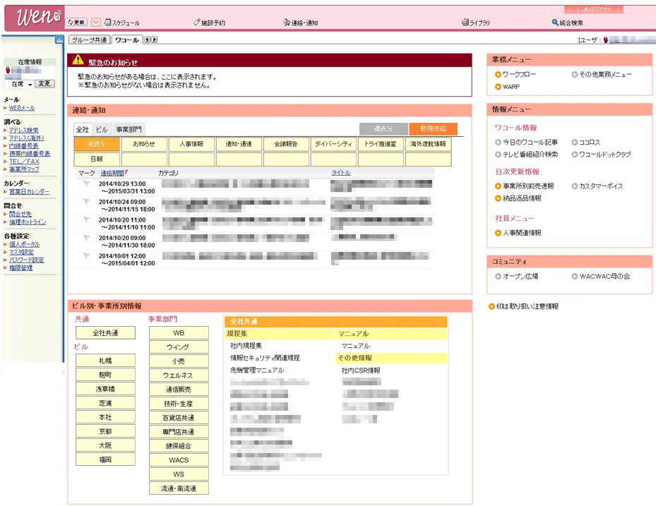Select the 会議報告 category tab
Screen dimensions: 656x506
286,144
